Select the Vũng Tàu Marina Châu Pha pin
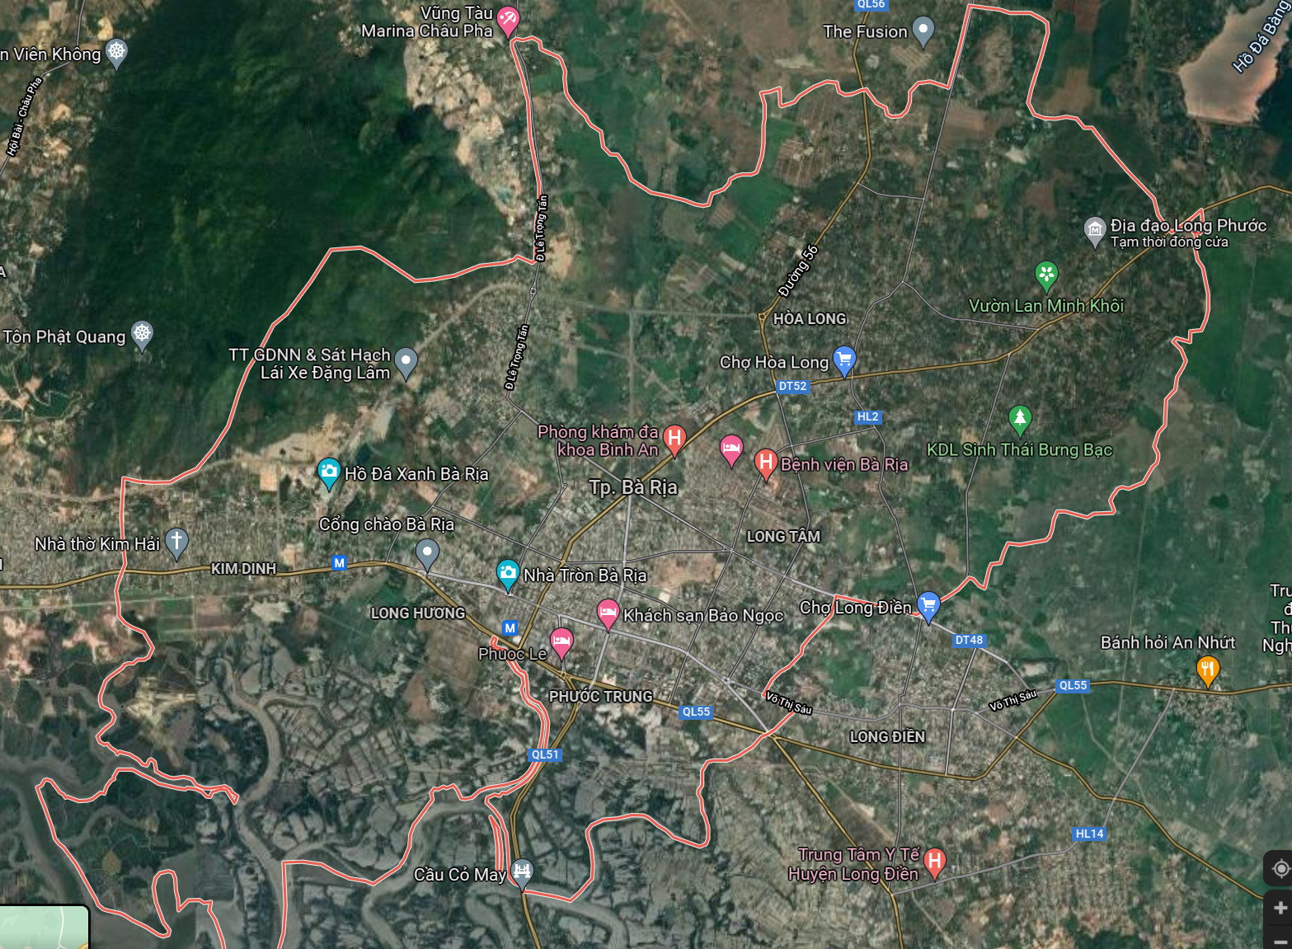The image size is (1292, 949). [x=508, y=19]
